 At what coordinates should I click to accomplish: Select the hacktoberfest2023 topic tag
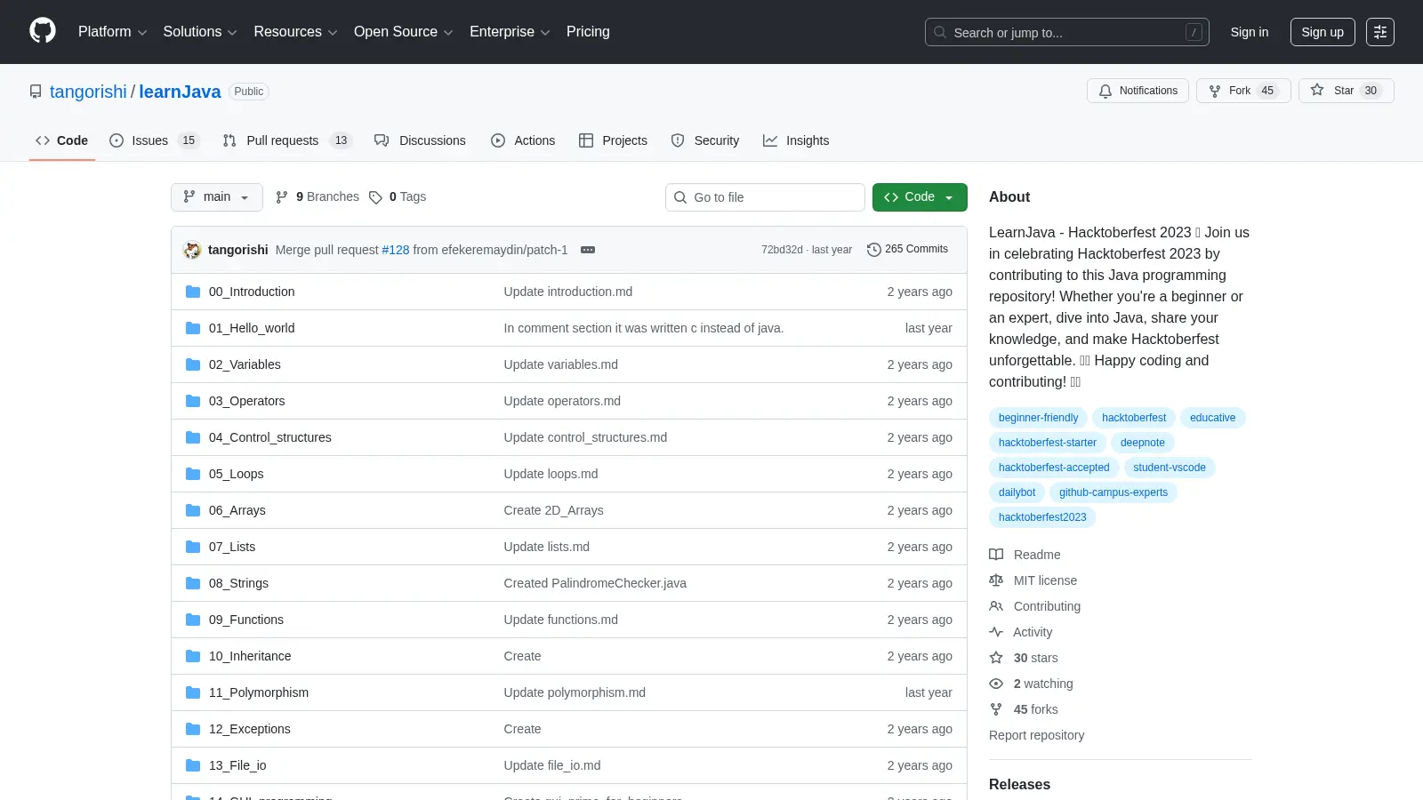click(x=1042, y=517)
